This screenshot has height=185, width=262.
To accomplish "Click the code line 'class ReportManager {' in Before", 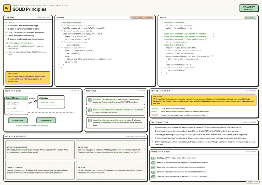I will coord(72,22).
